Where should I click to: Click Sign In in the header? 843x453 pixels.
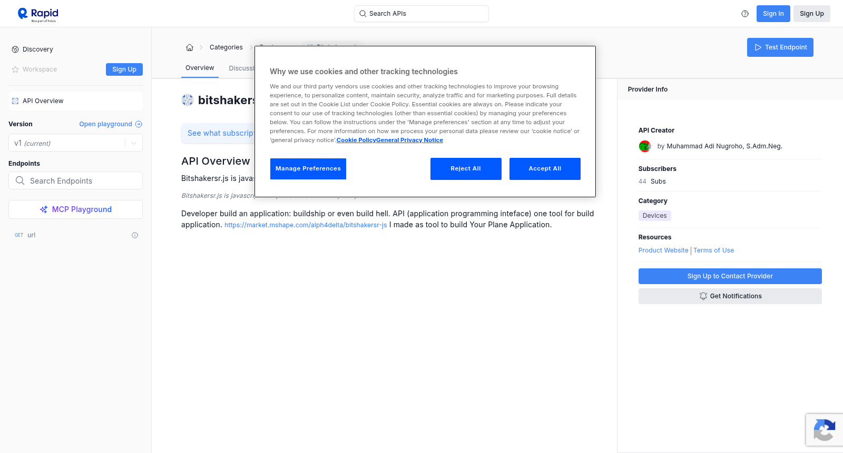click(x=773, y=14)
